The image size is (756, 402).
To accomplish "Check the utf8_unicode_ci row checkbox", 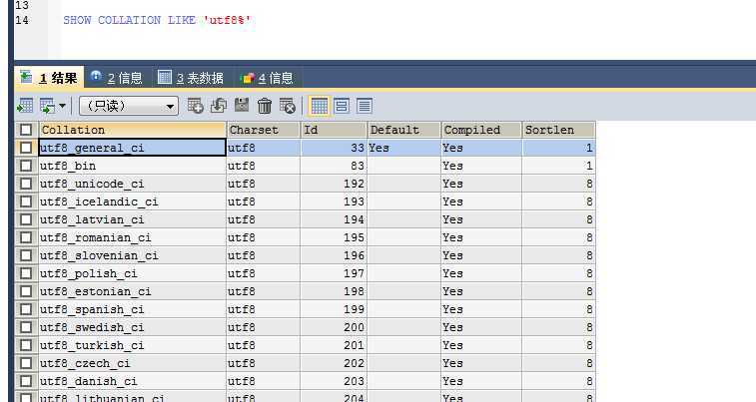I will pyautogui.click(x=26, y=184).
